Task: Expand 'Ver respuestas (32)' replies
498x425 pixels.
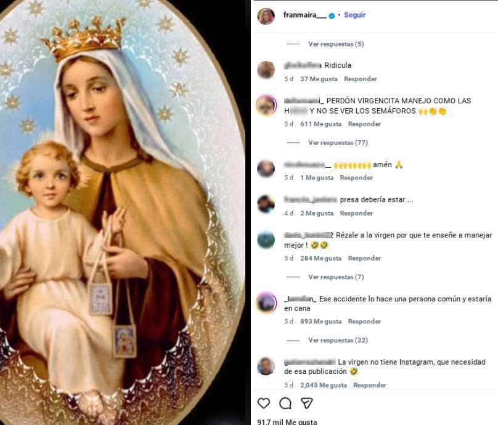Action: coord(338,340)
